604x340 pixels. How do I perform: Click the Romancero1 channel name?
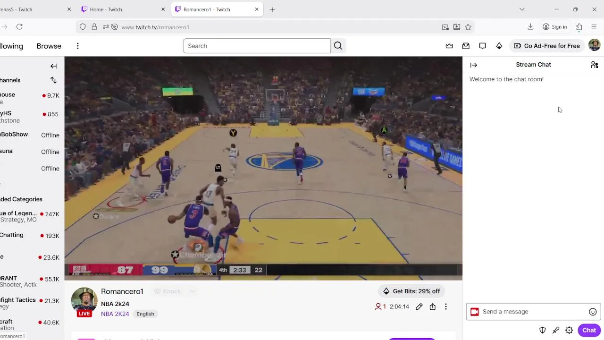coord(122,291)
